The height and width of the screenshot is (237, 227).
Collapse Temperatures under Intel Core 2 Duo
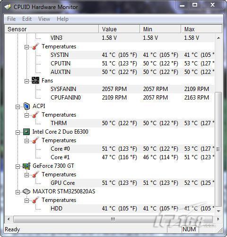(26, 141)
